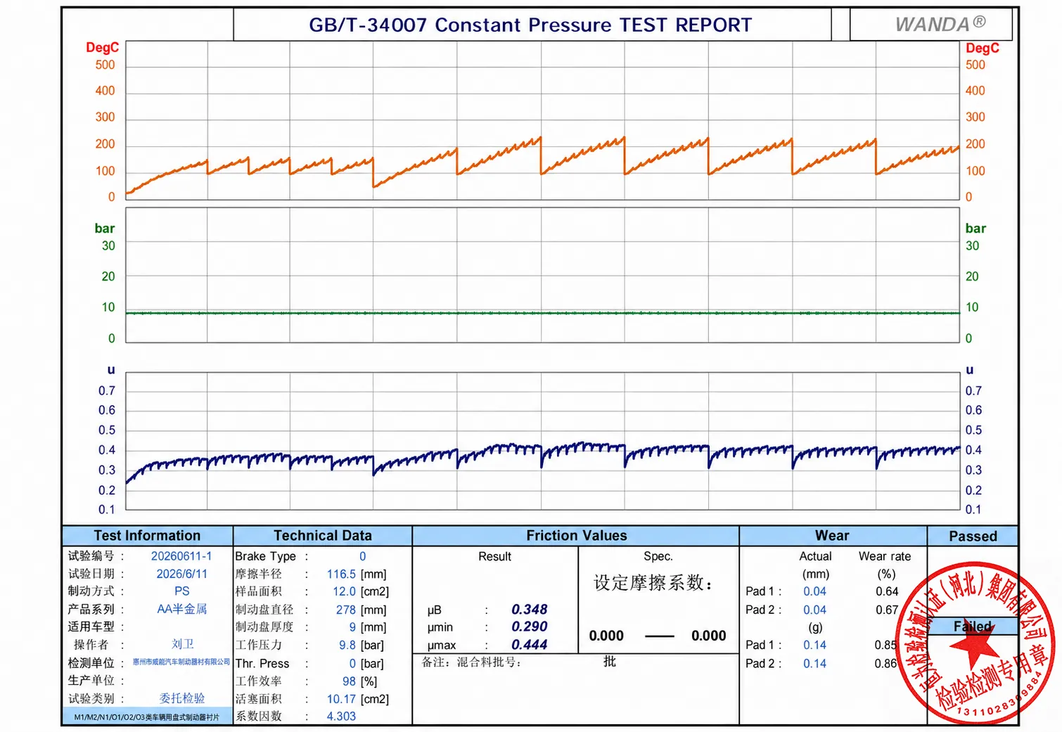Click the "设定摩擦系数" spec label
This screenshot has height=732, width=1062.
point(653,583)
